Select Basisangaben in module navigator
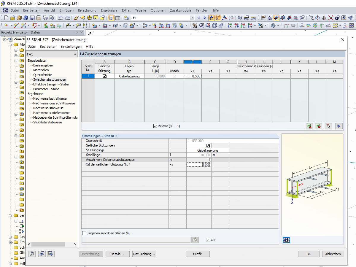Image resolution: width=356 pixels, height=267 pixels. 43,65
